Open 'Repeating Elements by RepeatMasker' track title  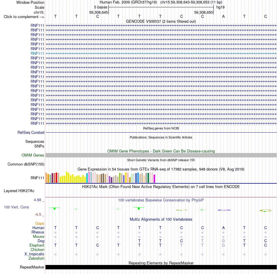[x=161, y=263]
